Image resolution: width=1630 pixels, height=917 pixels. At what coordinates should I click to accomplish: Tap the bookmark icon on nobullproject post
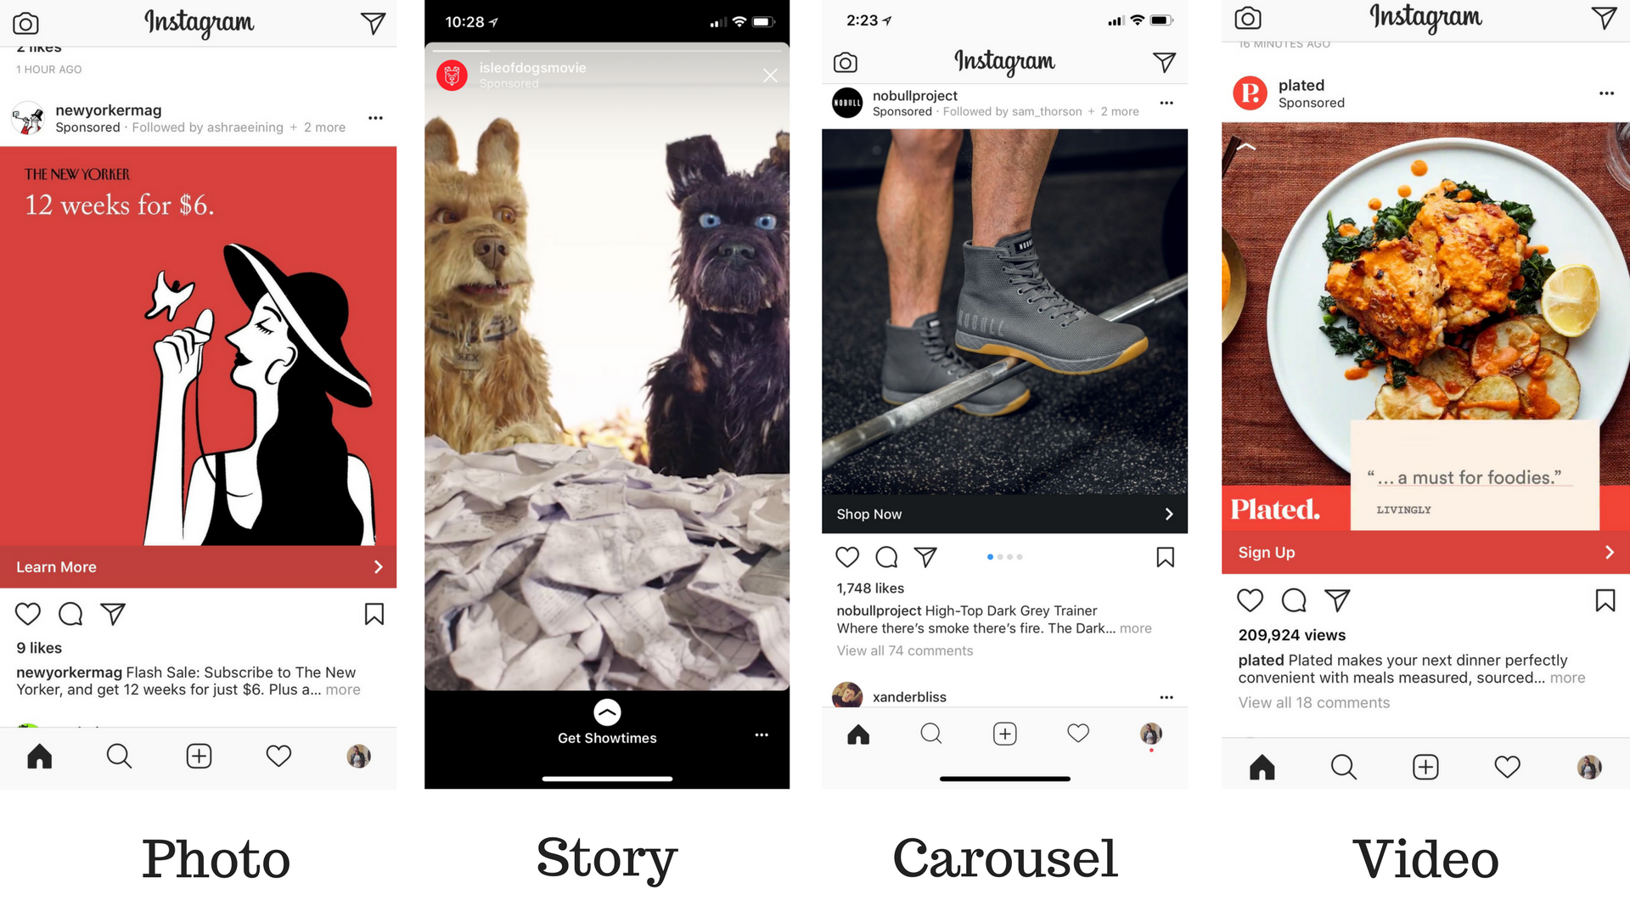(1164, 558)
